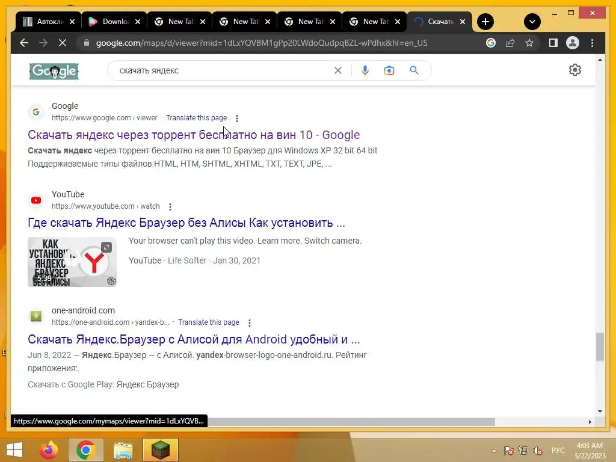Click the magnifier search button
This screenshot has width=616, height=462.
point(414,70)
